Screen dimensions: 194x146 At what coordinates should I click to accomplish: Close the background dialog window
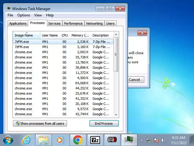click(x=142, y=33)
